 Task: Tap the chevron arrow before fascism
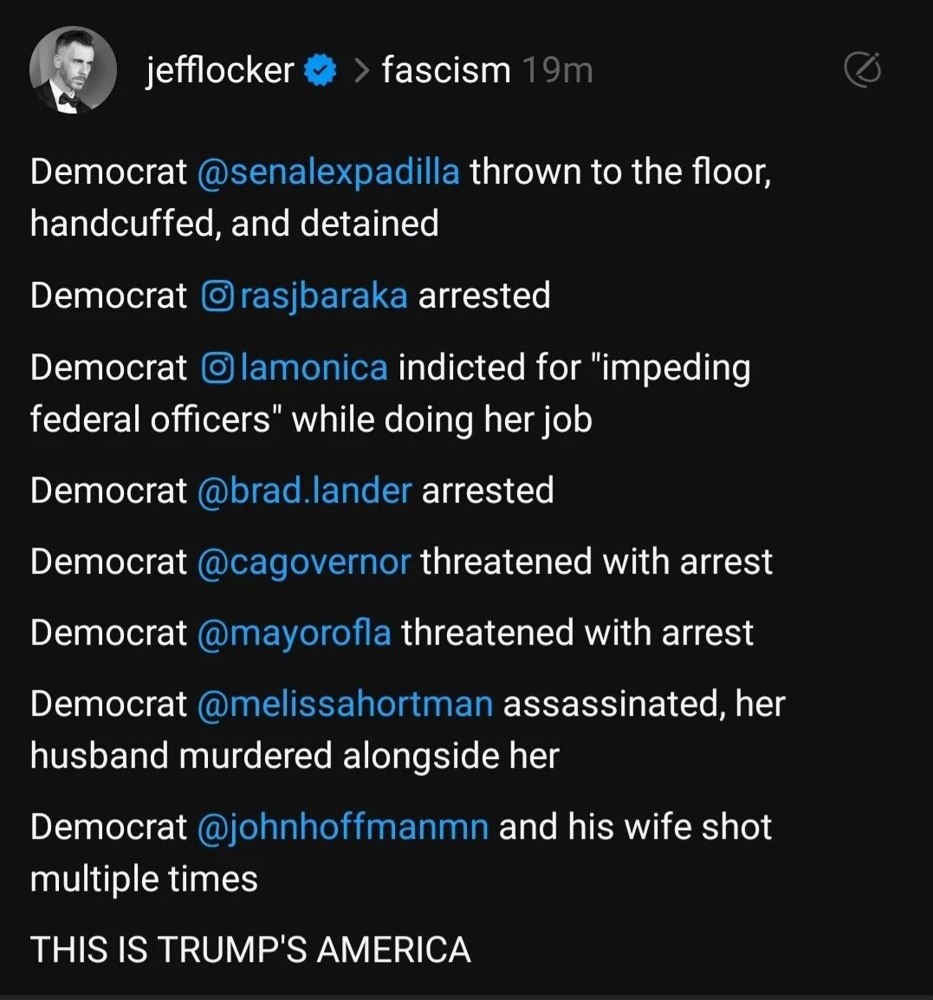tap(361, 71)
